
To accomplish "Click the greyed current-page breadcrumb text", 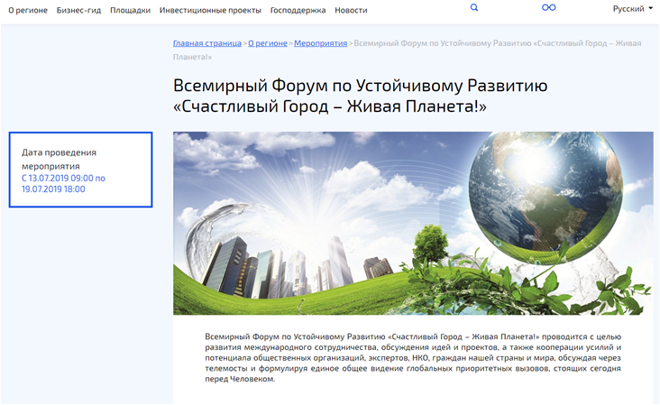I will 407,50.
